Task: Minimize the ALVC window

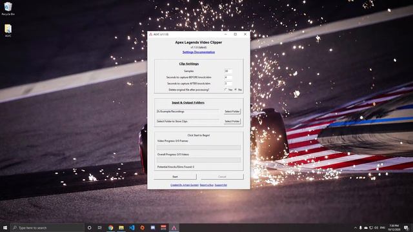Action: [x=226, y=34]
